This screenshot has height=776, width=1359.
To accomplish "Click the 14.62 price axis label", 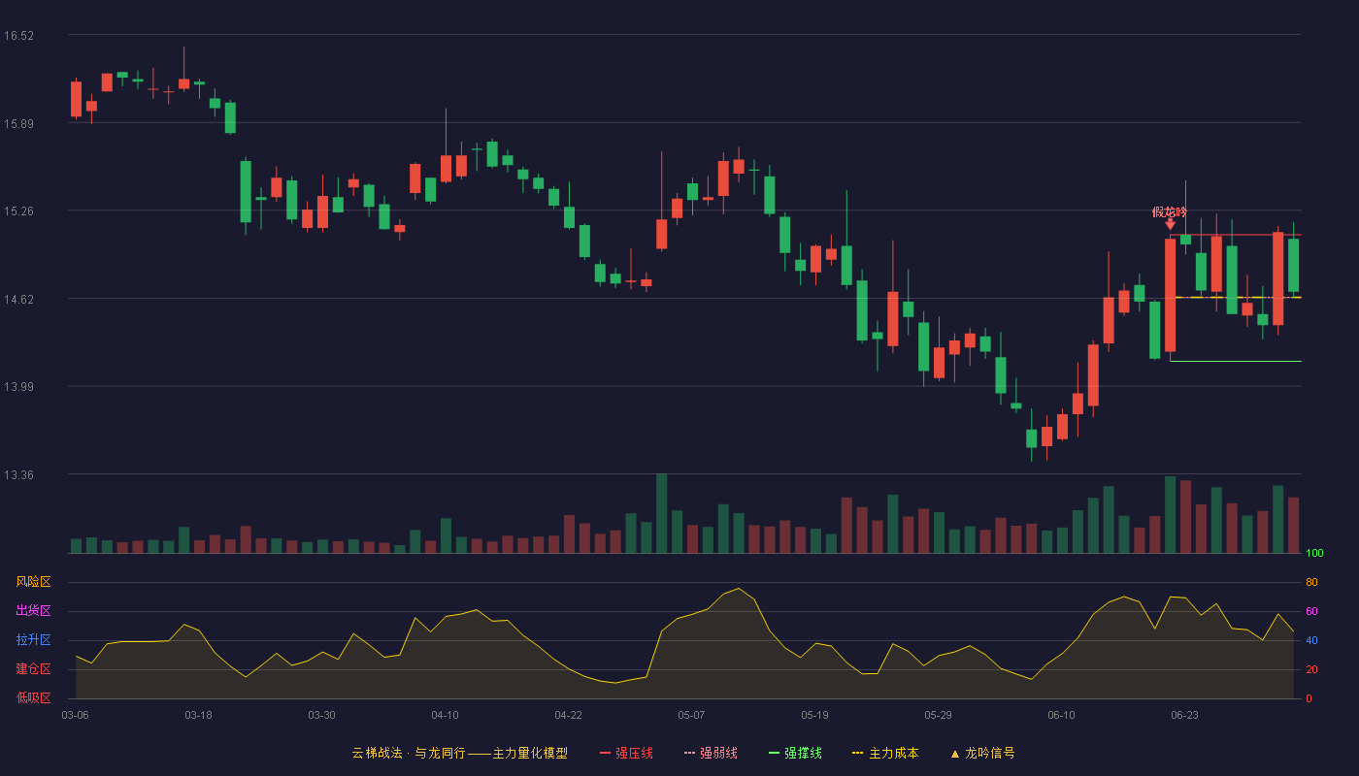I will [x=18, y=300].
